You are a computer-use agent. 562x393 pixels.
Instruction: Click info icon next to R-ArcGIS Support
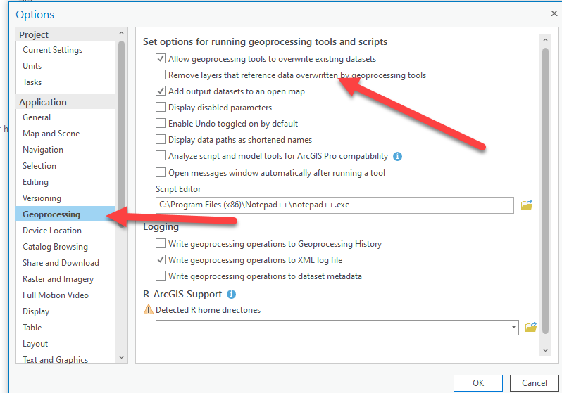(x=231, y=295)
